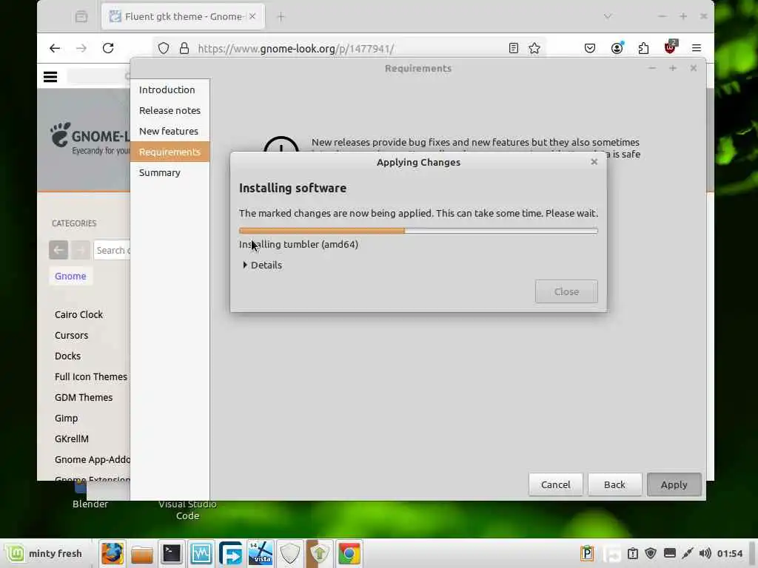Open the Firefox extensions puzzle icon

tap(643, 48)
